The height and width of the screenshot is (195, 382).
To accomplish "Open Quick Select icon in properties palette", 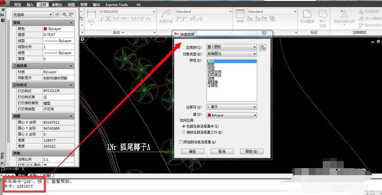I will (x=71, y=14).
